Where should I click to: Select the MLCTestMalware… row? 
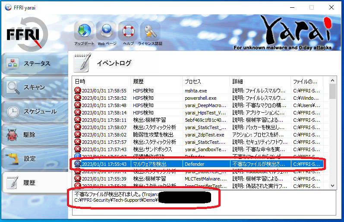coord(198,179)
